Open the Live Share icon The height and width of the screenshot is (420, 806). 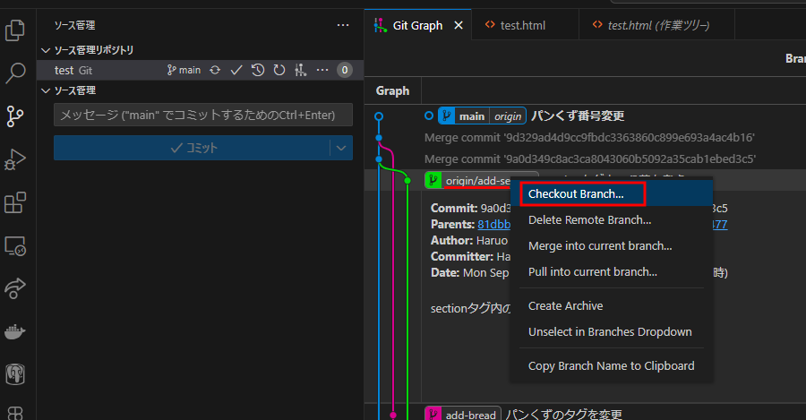(x=15, y=288)
